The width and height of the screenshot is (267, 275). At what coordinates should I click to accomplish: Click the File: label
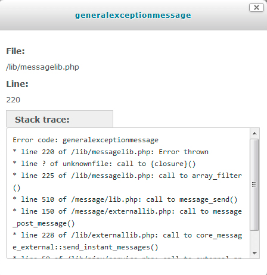pyautogui.click(x=15, y=51)
